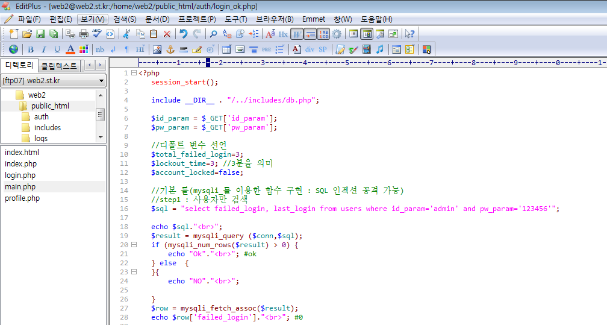Insert a line break tag

pyautogui.click(x=113, y=49)
